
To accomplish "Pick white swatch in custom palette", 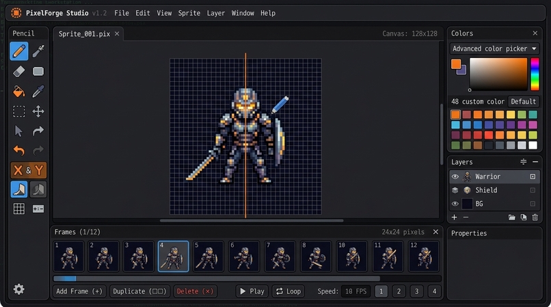I will pyautogui.click(x=533, y=145).
